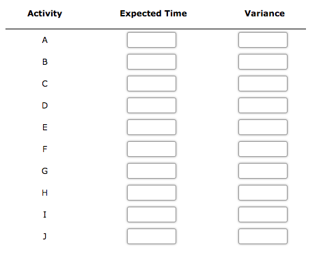The width and height of the screenshot is (334, 266).
Task: Select Variance box for Activity H
Action: [x=263, y=193]
